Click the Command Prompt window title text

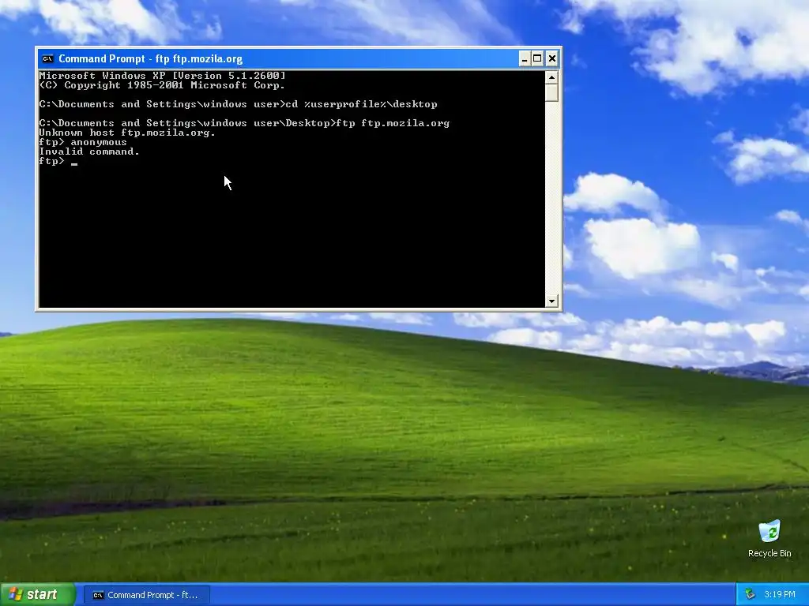tap(150, 58)
